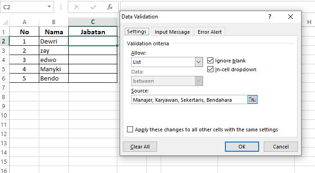Click the Jabatan header cell
Image resolution: width=315 pixels, height=173 pixels.
(93, 32)
